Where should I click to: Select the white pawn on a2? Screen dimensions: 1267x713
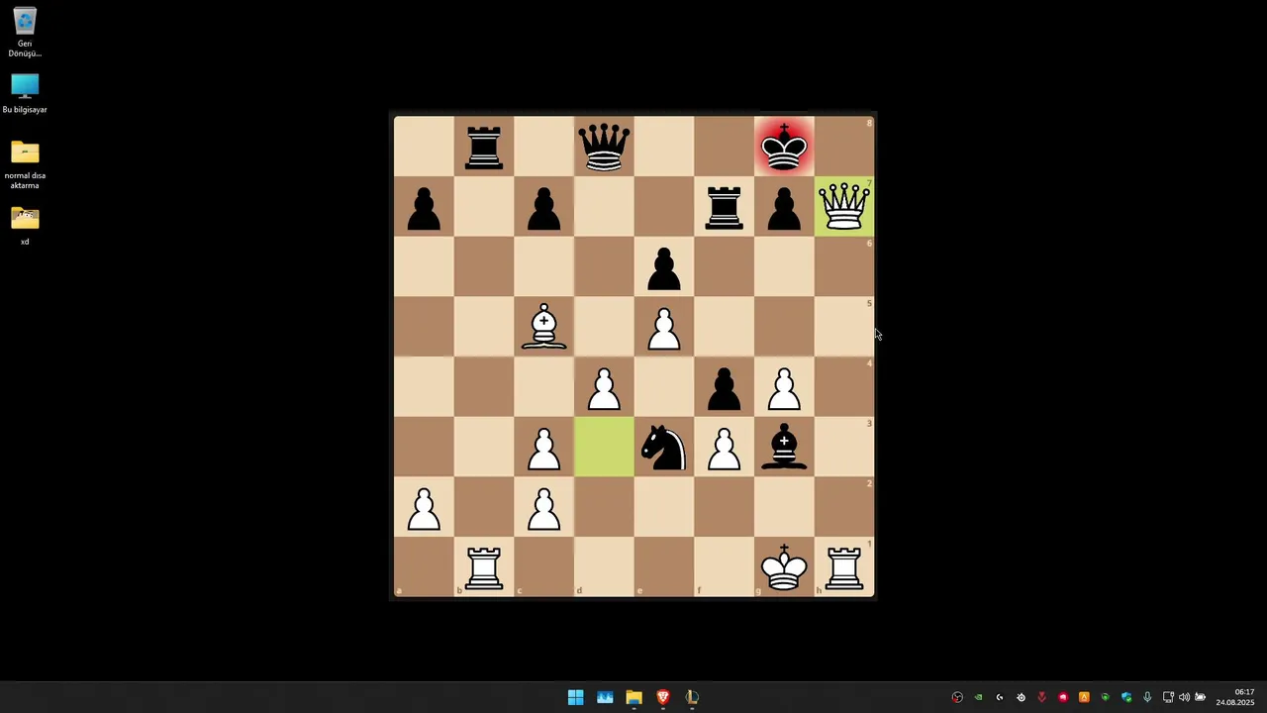coord(424,508)
